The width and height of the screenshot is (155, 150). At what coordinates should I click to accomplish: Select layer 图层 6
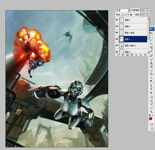[x=133, y=26]
